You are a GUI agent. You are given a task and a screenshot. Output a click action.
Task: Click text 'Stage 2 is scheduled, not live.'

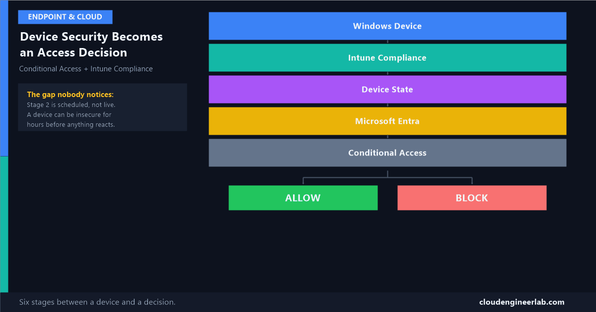pyautogui.click(x=71, y=105)
